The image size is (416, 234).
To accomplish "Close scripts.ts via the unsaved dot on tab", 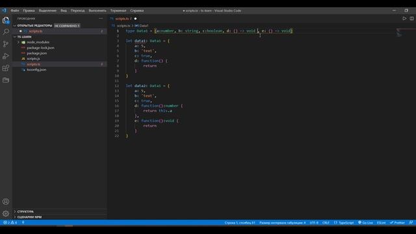I will tap(135, 19).
